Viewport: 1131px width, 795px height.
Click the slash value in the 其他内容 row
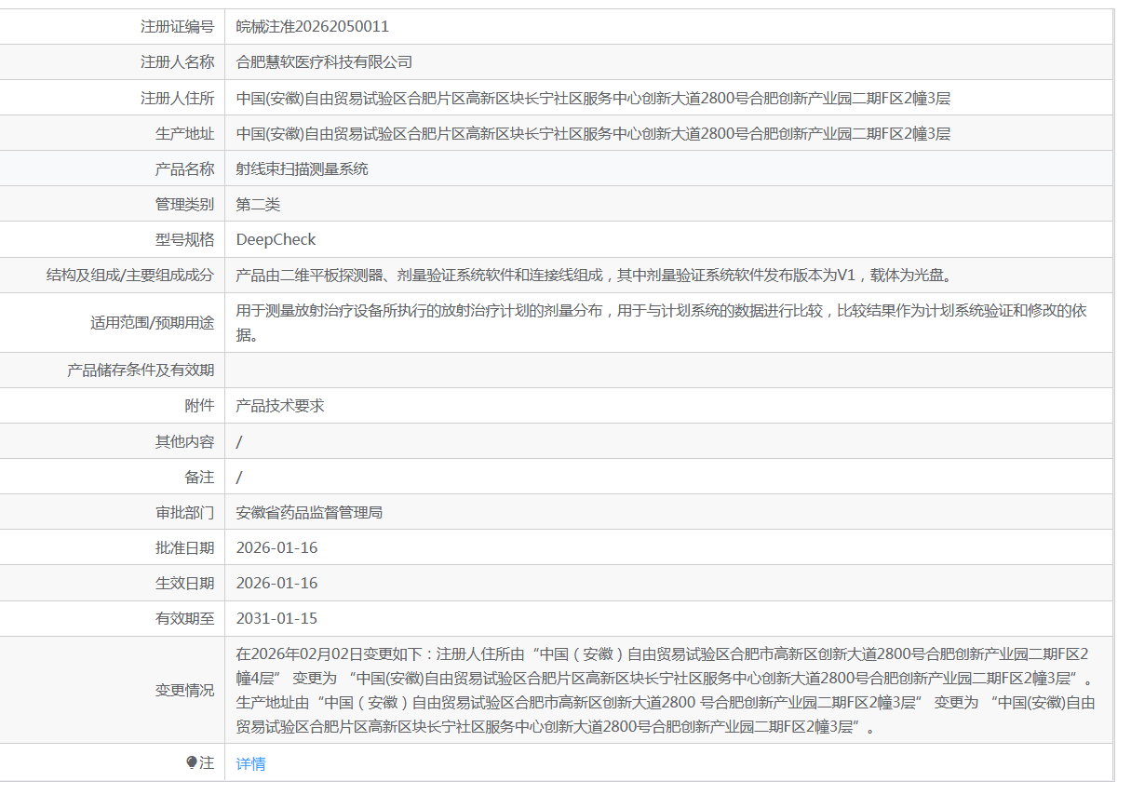tap(239, 441)
